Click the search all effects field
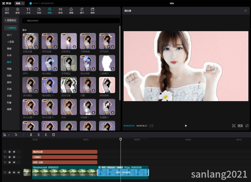Viewport: 251px width, 182px height. pos(71,21)
